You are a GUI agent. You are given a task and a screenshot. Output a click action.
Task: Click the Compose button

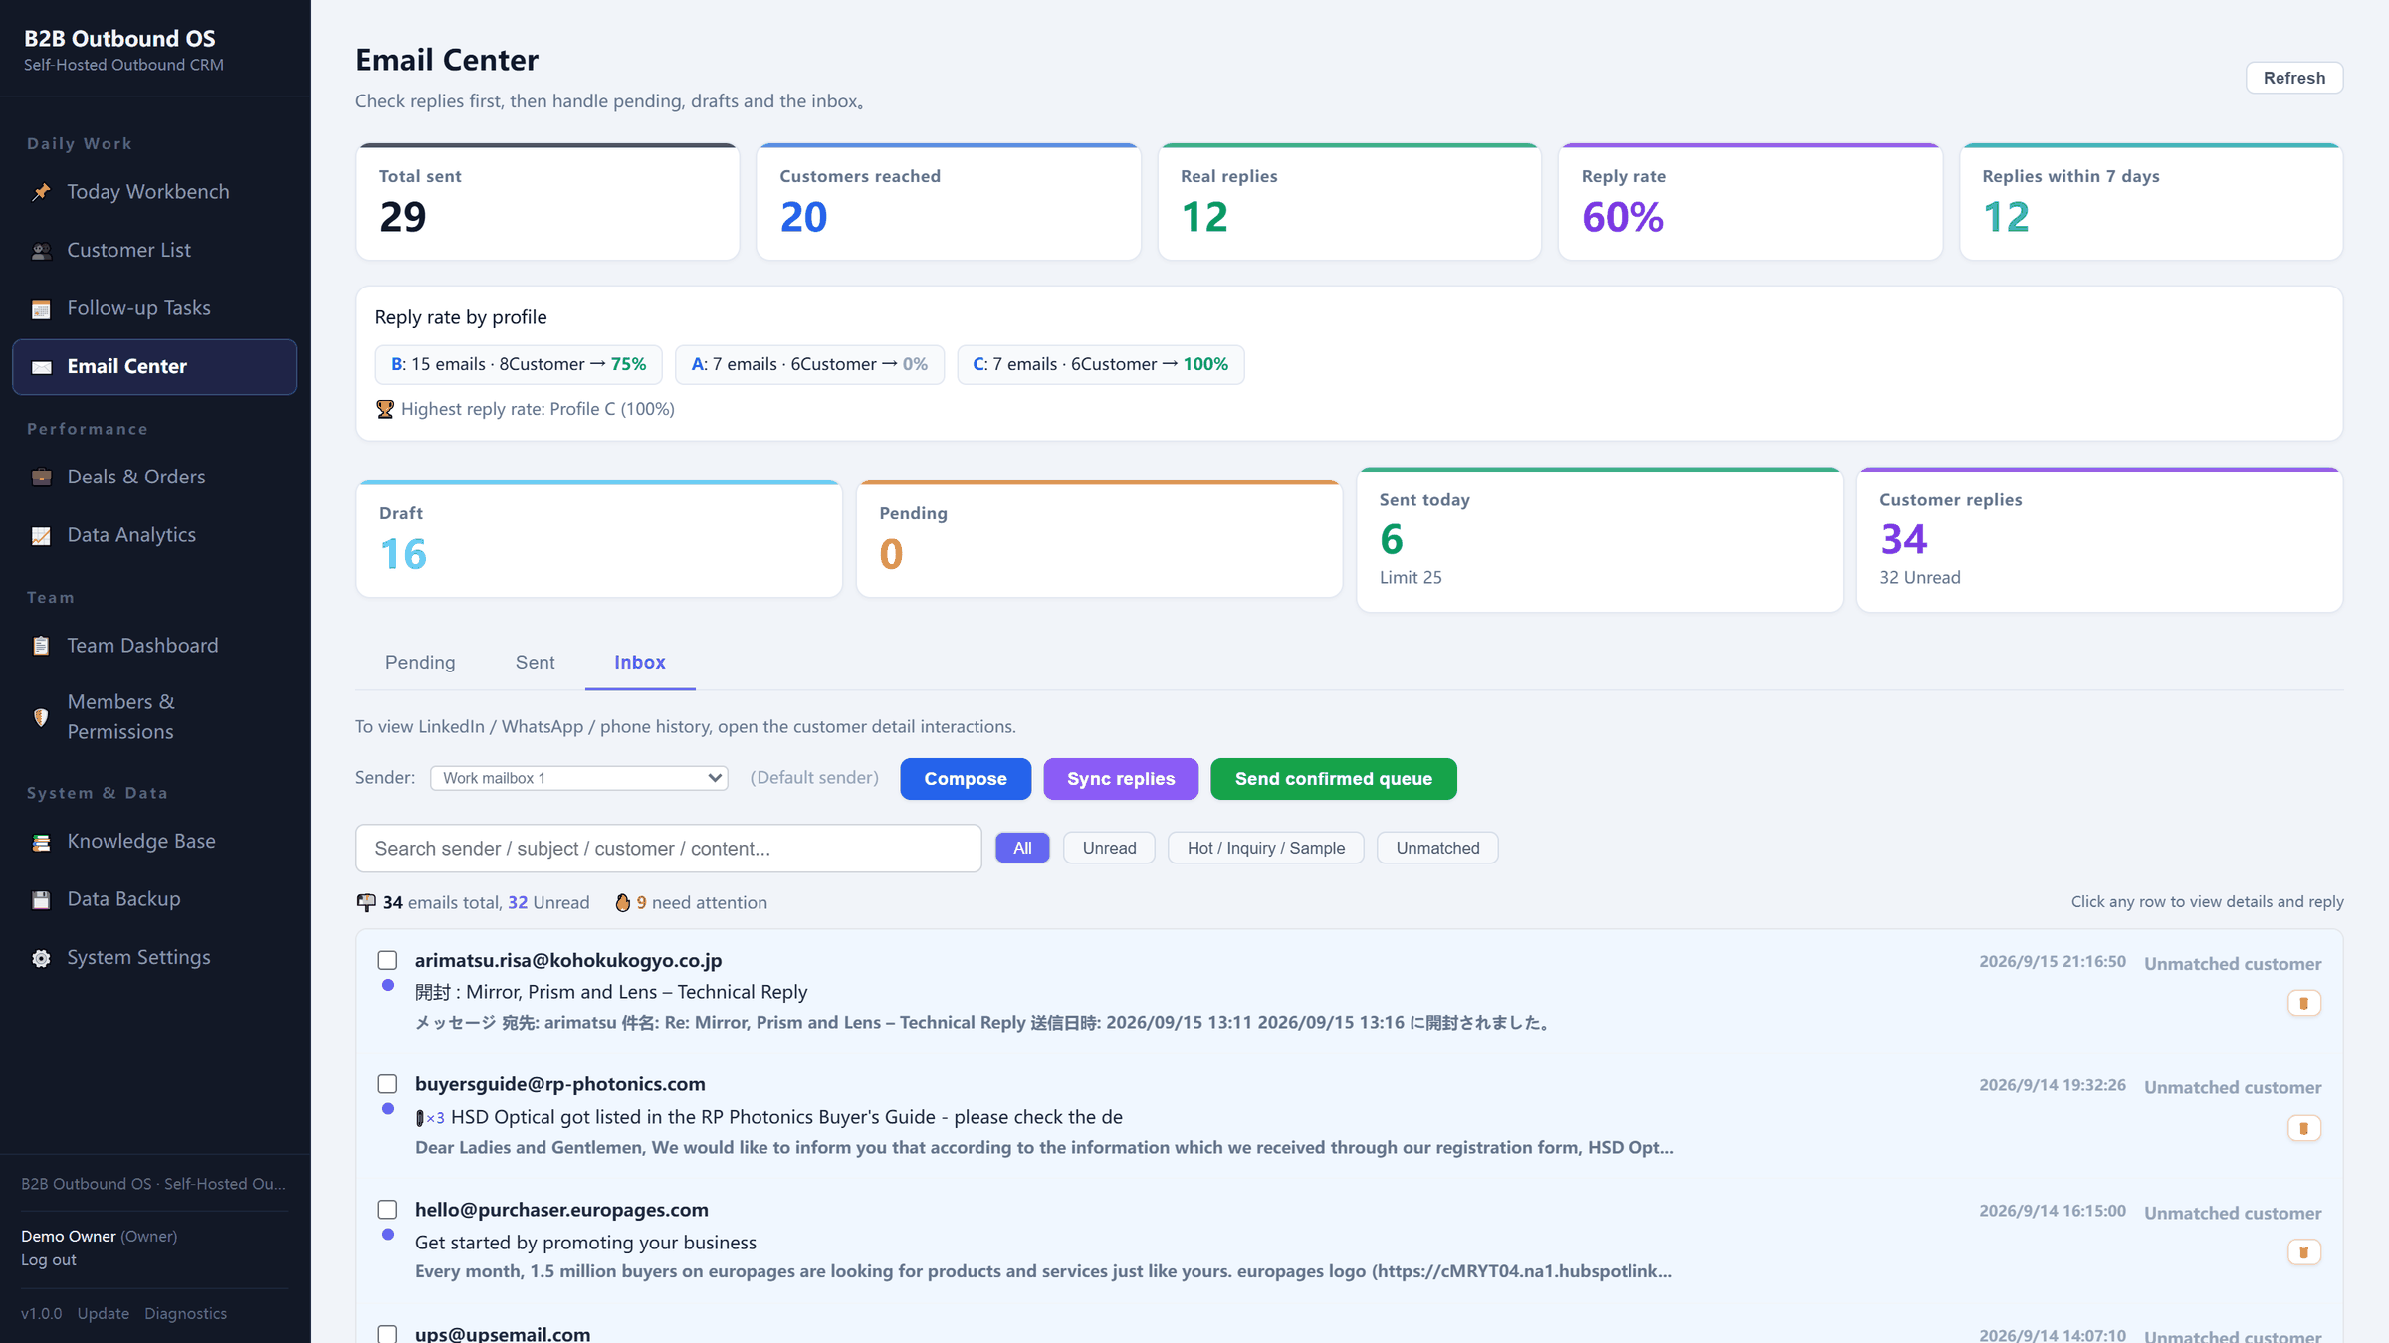point(966,779)
